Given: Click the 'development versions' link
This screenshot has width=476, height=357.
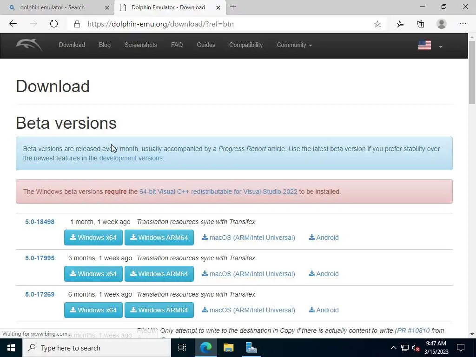Looking at the screenshot, I should 132,158.
